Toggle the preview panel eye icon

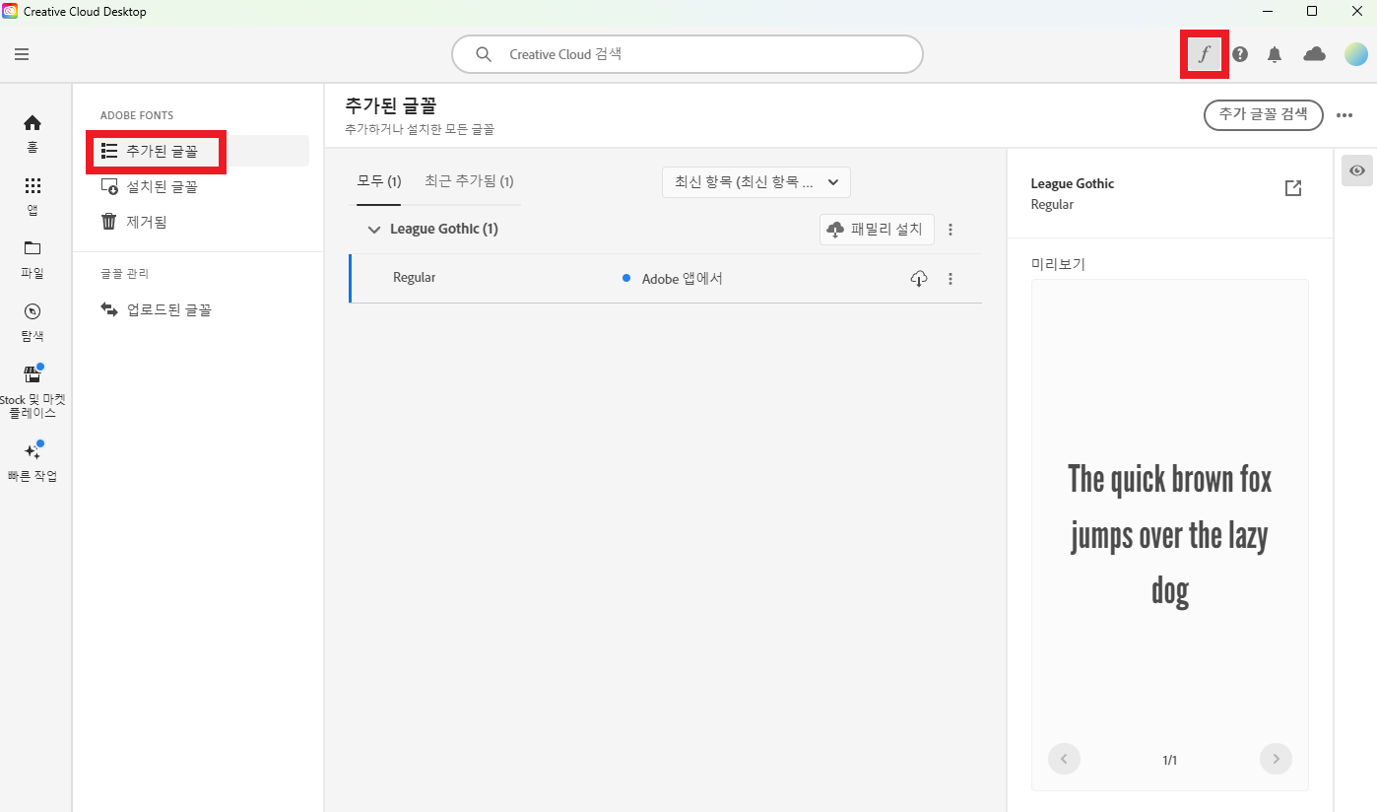pos(1357,170)
